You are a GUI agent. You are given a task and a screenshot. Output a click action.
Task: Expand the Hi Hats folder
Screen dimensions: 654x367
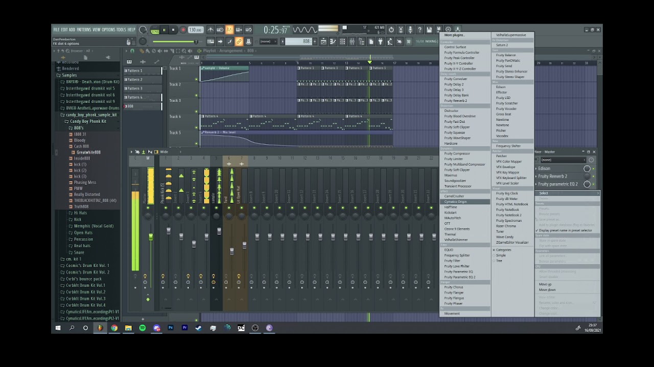pyautogui.click(x=78, y=213)
